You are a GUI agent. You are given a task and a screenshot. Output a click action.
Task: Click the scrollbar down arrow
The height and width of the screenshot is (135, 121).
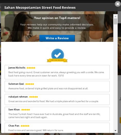[115, 131]
